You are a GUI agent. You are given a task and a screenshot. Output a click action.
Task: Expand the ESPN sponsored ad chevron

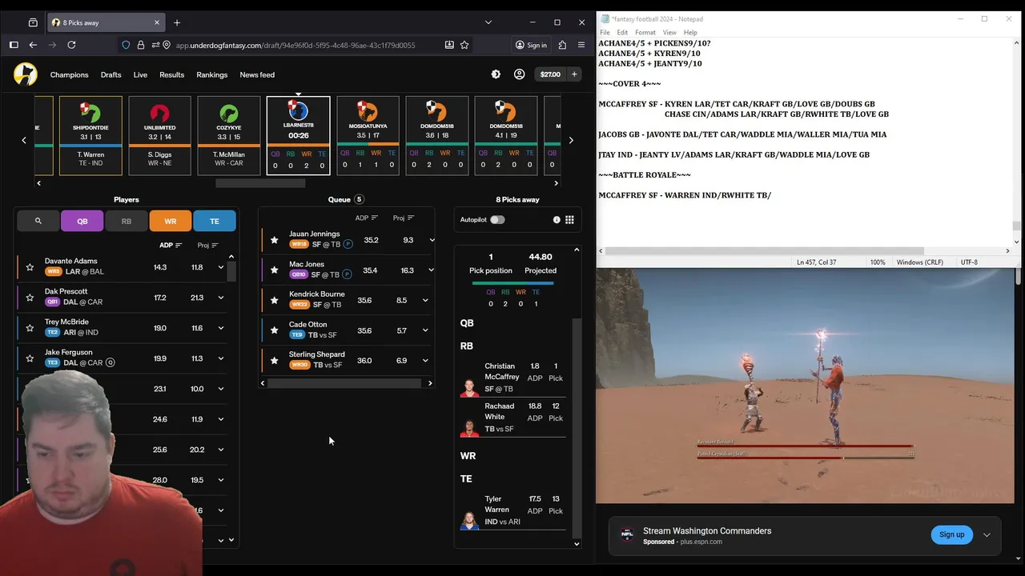987,535
